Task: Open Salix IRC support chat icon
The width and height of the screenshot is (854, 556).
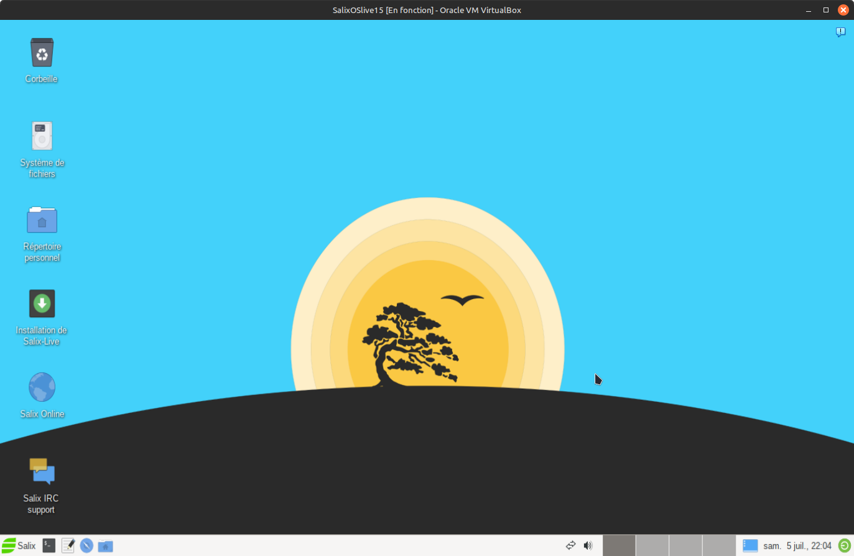Action: tap(42, 471)
